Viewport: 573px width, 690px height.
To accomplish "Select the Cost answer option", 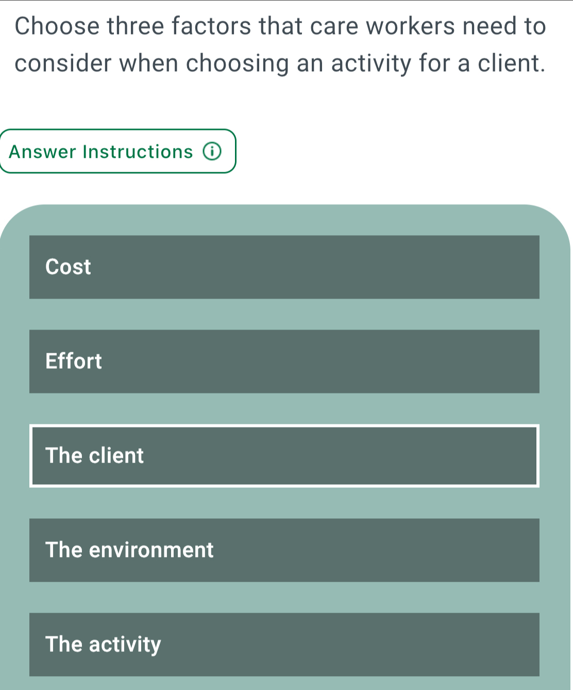I will 284,267.
